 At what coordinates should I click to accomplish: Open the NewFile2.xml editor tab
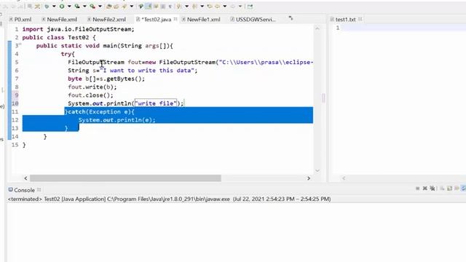pyautogui.click(x=106, y=20)
